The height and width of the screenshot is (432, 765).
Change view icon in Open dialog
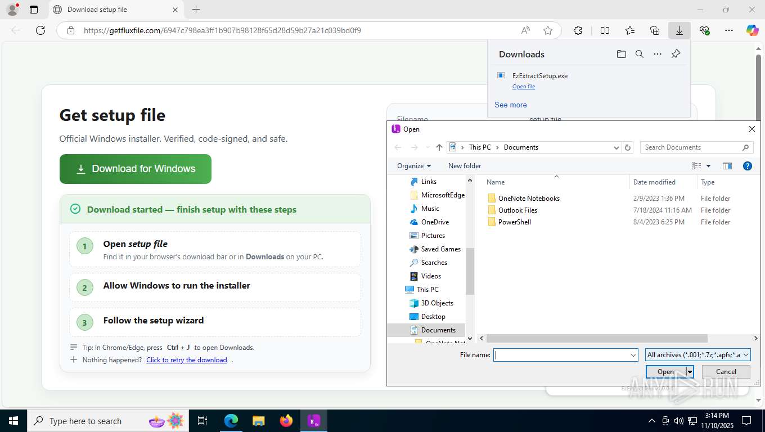[696, 166]
